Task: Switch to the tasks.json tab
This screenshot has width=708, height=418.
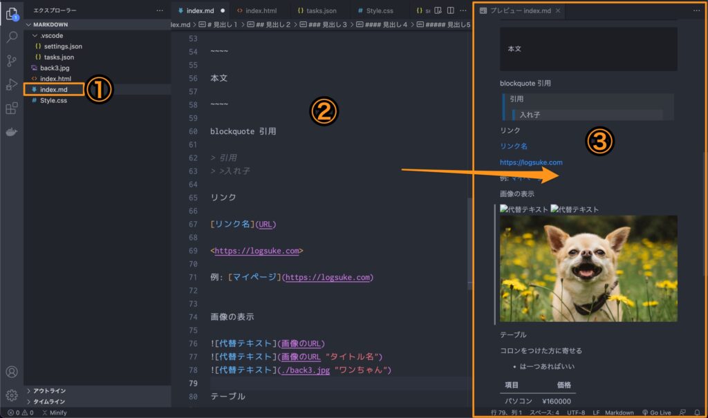Action: [x=318, y=10]
